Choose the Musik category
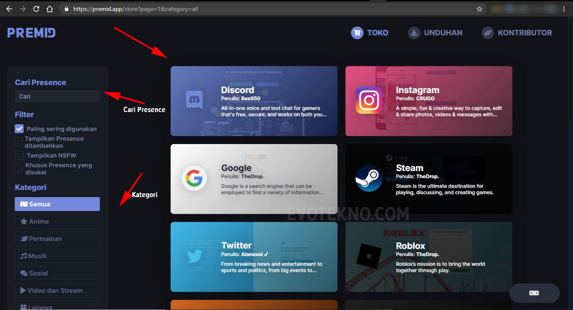This screenshot has width=573, height=310. (57, 256)
